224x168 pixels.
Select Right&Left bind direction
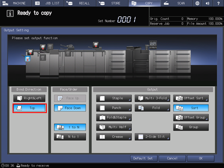(x=29, y=98)
